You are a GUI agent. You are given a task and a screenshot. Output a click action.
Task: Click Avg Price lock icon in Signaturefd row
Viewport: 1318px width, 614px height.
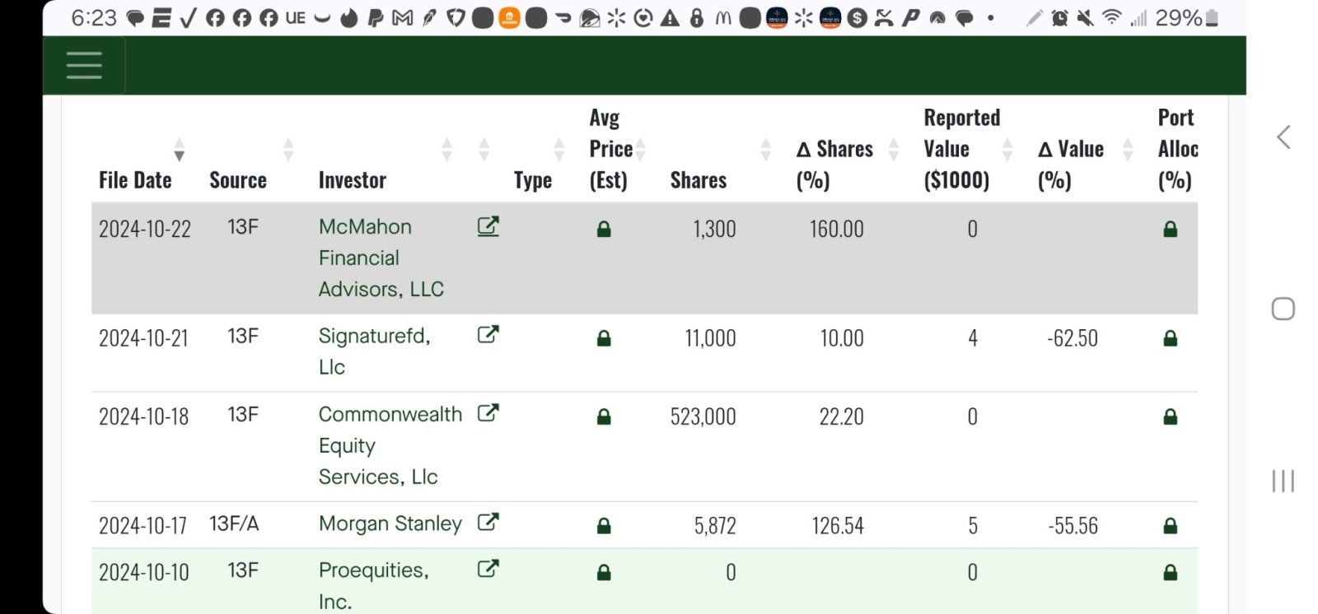(604, 337)
